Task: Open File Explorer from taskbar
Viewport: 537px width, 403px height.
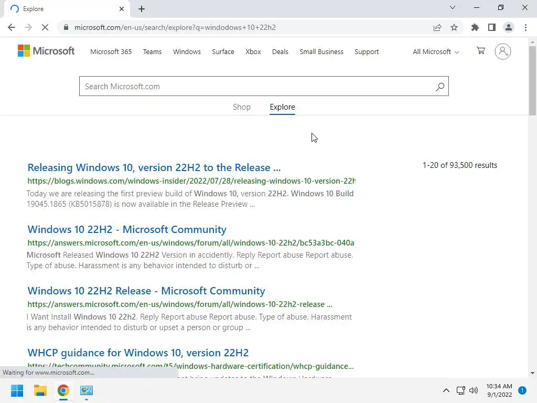Action: point(40,390)
